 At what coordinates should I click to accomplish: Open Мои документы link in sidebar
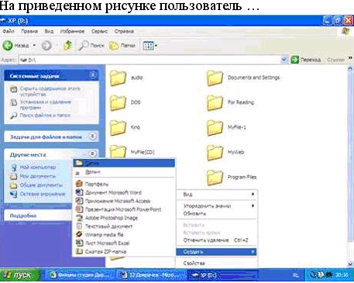coord(38,176)
